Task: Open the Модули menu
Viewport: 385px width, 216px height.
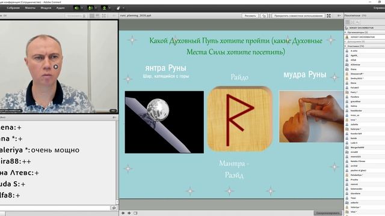Action: coord(46,8)
